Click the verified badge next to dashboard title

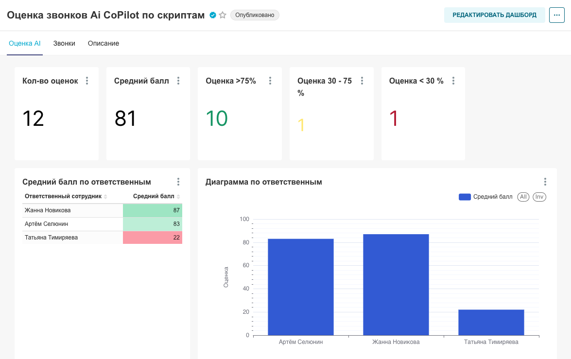tap(213, 15)
